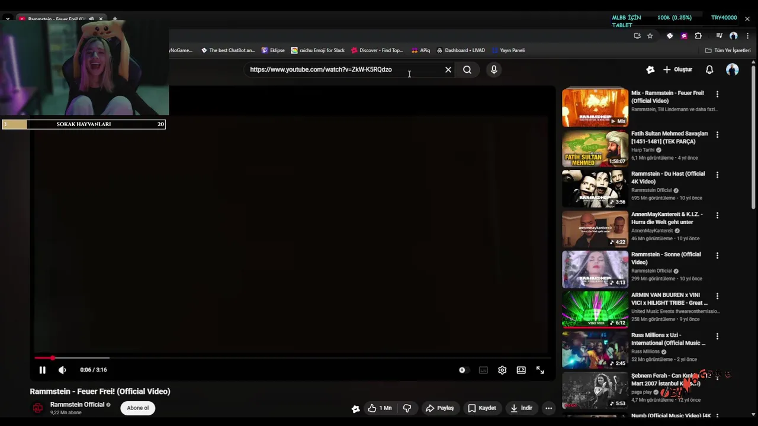Open a new browser tab
The height and width of the screenshot is (426, 758).
click(x=115, y=19)
